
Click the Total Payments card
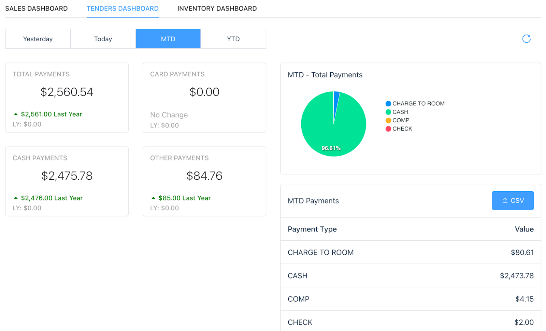[x=67, y=97]
